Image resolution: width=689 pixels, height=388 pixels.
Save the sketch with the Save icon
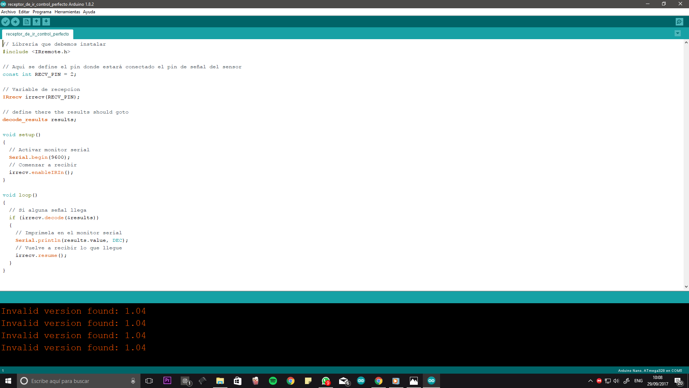(x=46, y=22)
